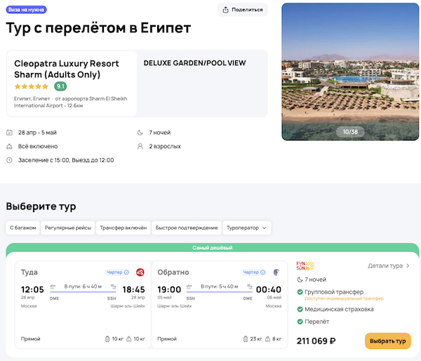Expand the Туроператор dropdown
The height and width of the screenshot is (361, 421).
pos(246,228)
